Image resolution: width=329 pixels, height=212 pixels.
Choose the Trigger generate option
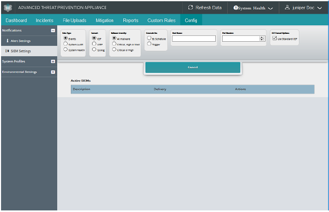(x=149, y=44)
